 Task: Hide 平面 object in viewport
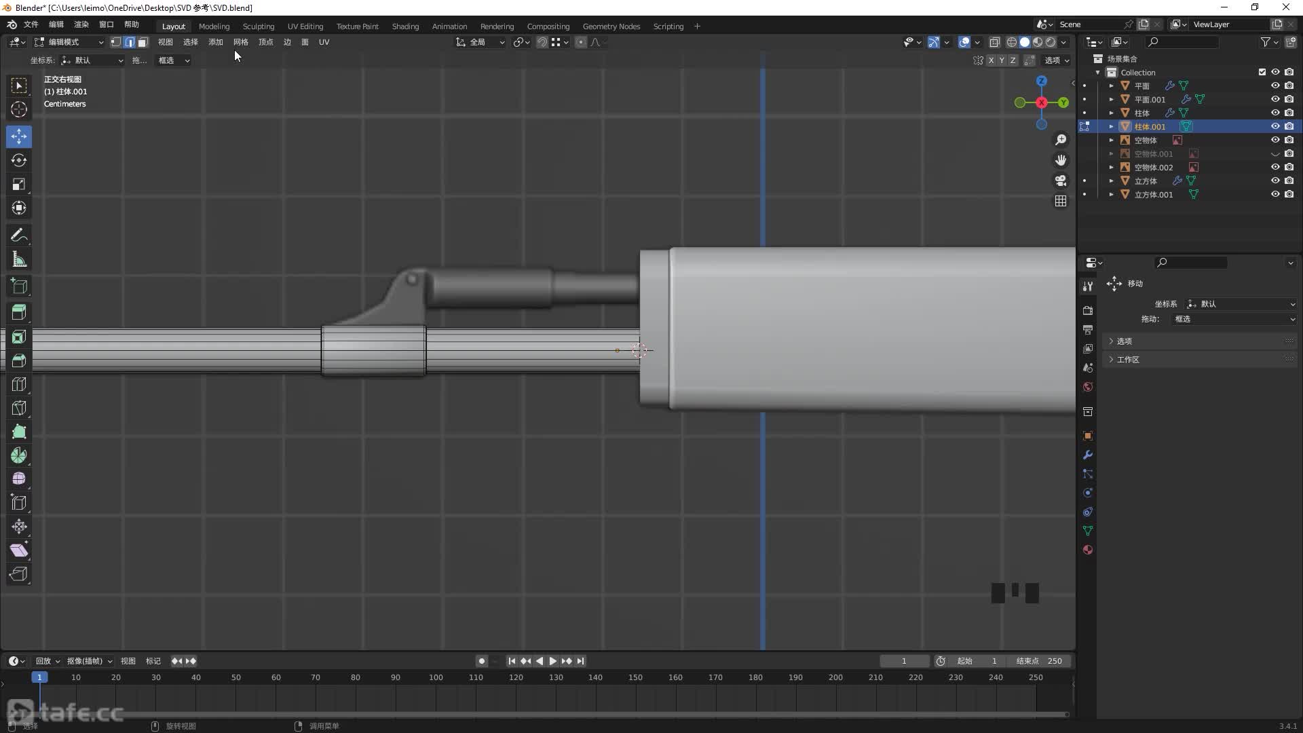click(1275, 86)
